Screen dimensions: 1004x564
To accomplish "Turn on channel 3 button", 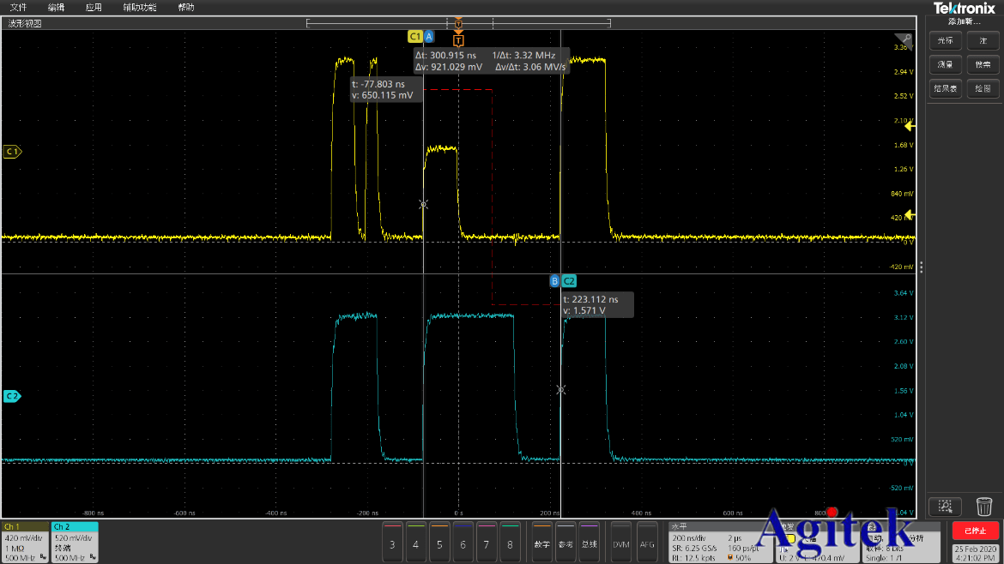I will click(x=392, y=543).
